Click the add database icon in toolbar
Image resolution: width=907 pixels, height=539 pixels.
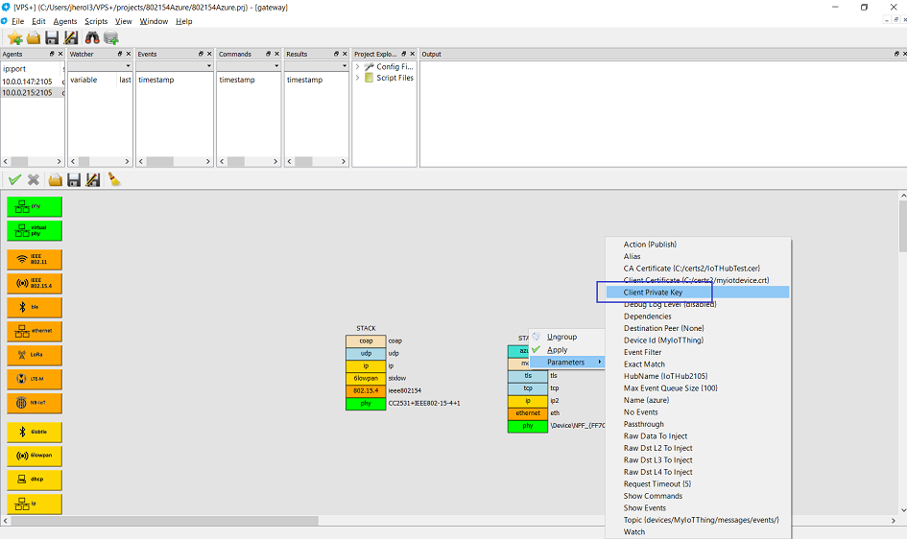coord(111,37)
